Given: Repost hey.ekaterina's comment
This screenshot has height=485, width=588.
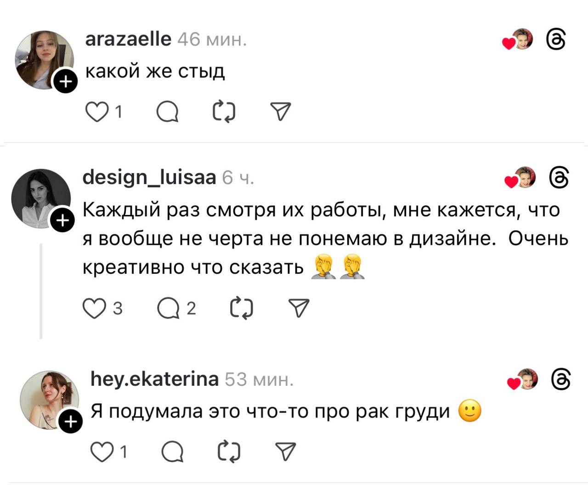Looking at the screenshot, I should pyautogui.click(x=229, y=452).
